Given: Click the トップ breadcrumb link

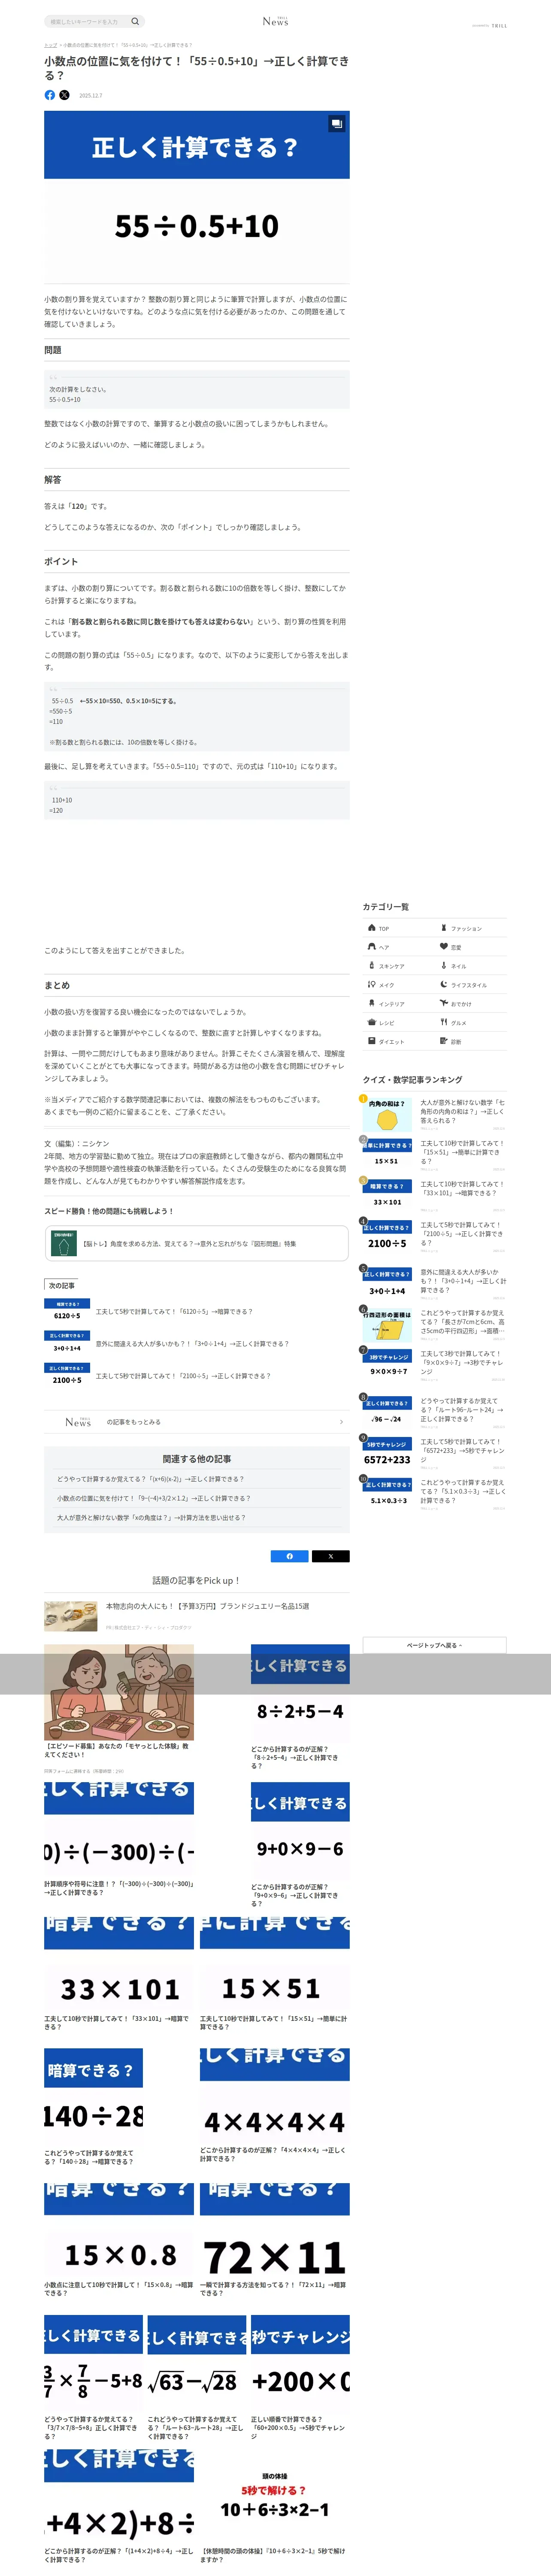Looking at the screenshot, I should (50, 45).
